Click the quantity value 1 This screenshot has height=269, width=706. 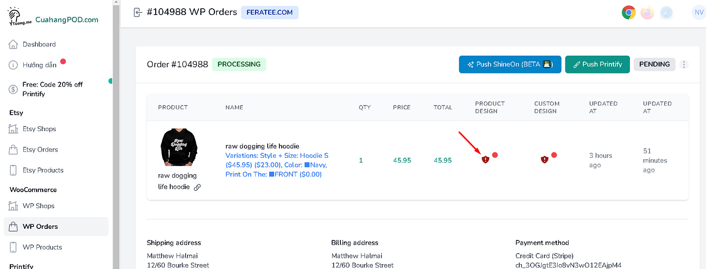[361, 161]
